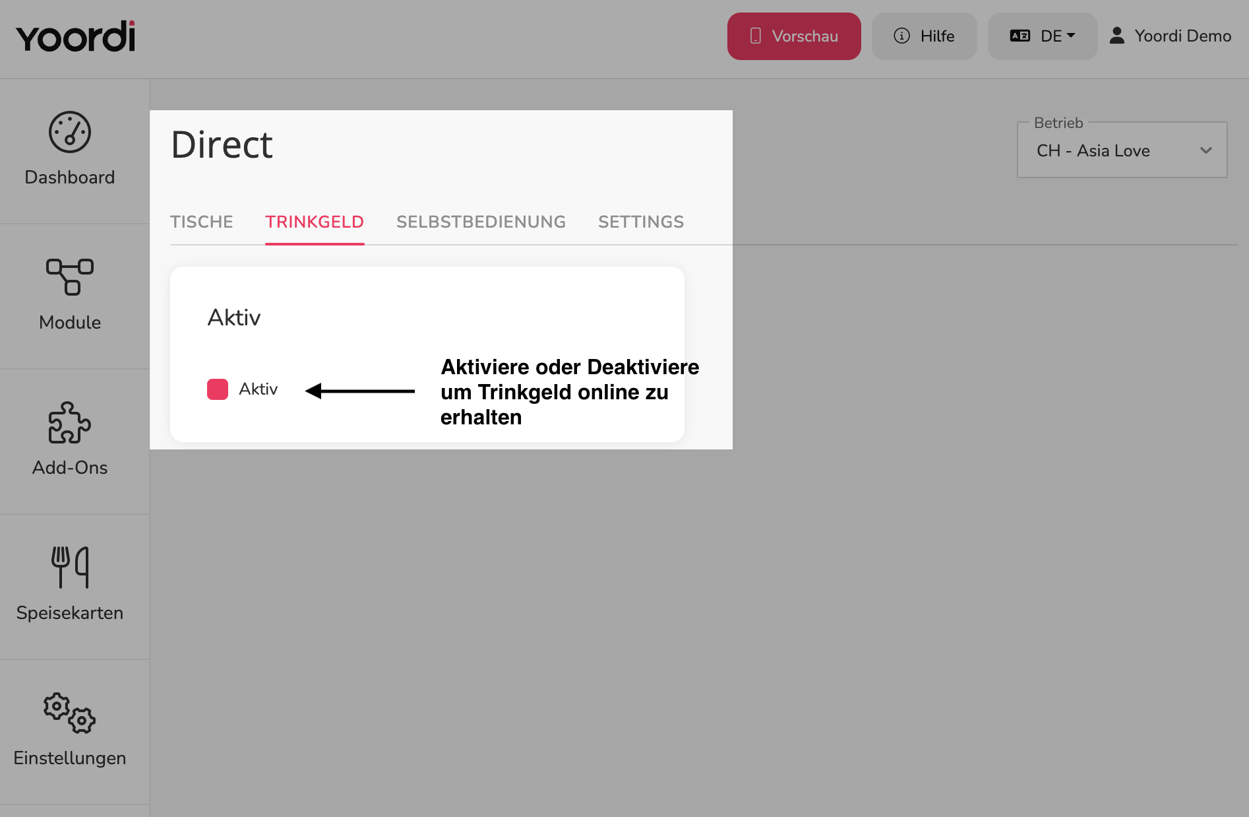
Task: Click the Vorschau preview button
Action: 794,36
